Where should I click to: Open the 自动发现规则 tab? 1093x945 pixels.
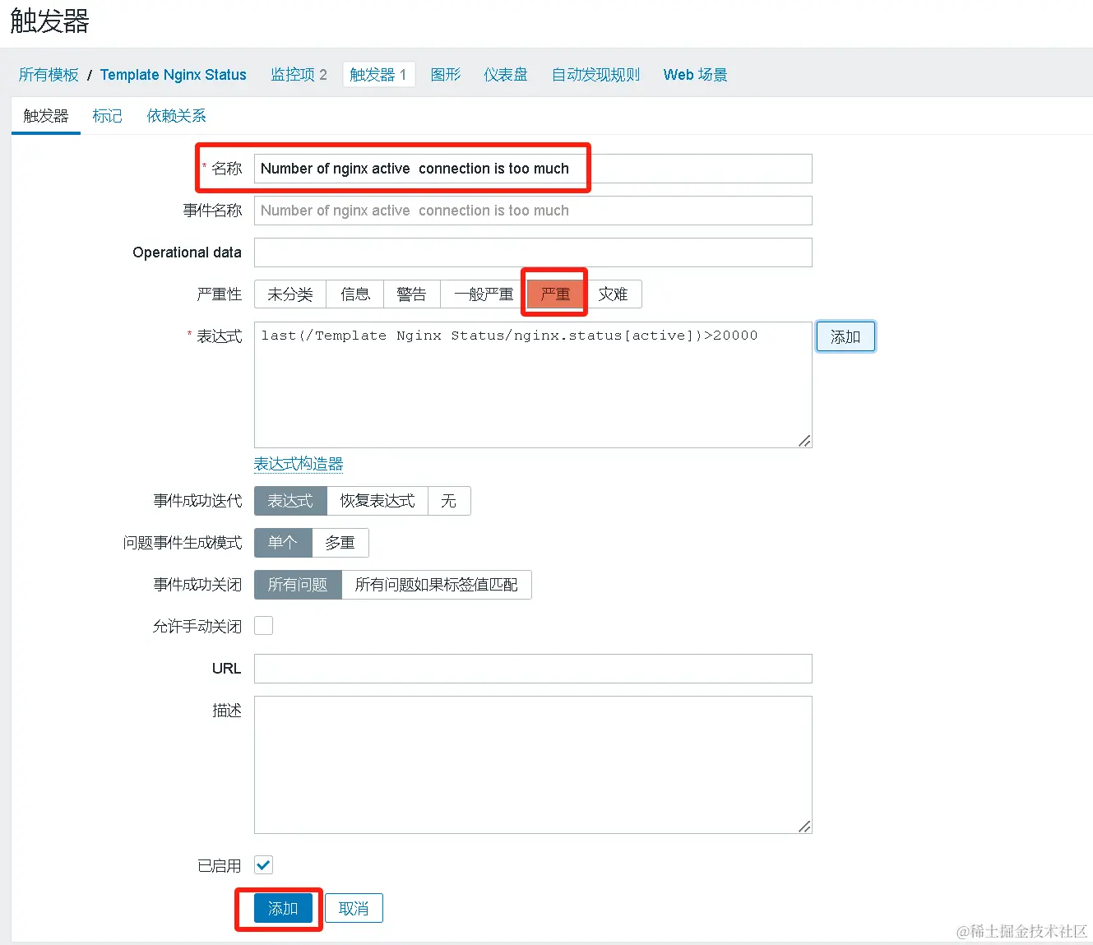click(595, 75)
